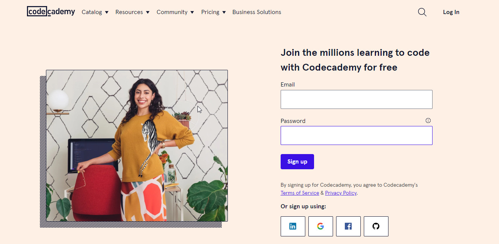The height and width of the screenshot is (244, 499).
Task: Open the Community dropdown menu
Action: click(x=175, y=12)
